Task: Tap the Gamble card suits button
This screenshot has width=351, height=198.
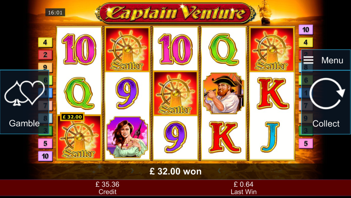Action: tap(24, 102)
